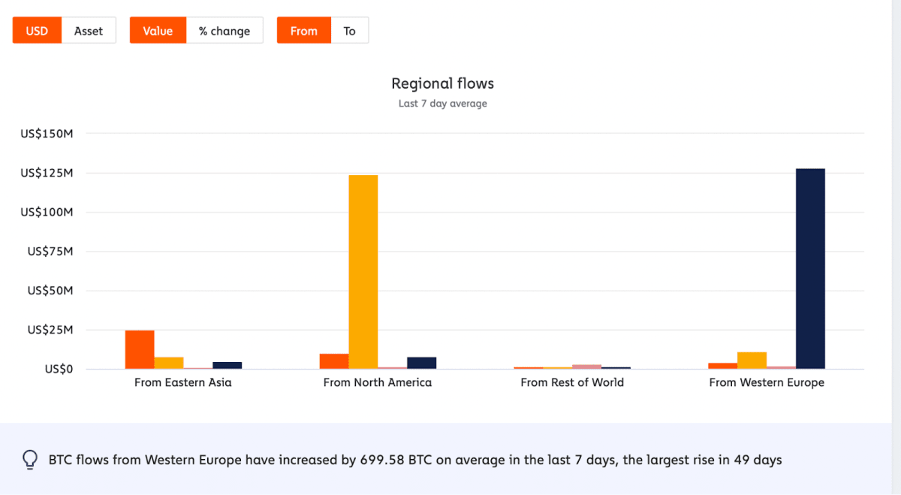Image resolution: width=901 pixels, height=495 pixels.
Task: Click the navy North America bar
Action: click(x=421, y=363)
